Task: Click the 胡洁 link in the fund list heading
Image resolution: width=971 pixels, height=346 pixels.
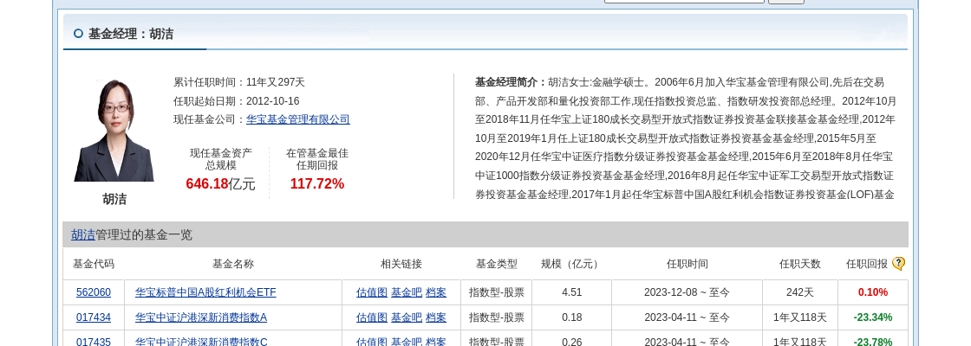Action: point(83,234)
